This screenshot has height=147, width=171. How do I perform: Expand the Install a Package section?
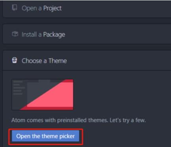click(x=87, y=34)
